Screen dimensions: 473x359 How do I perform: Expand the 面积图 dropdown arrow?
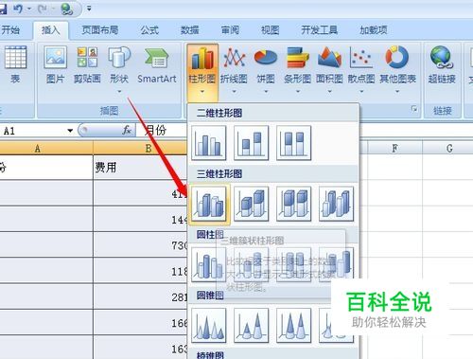point(329,92)
